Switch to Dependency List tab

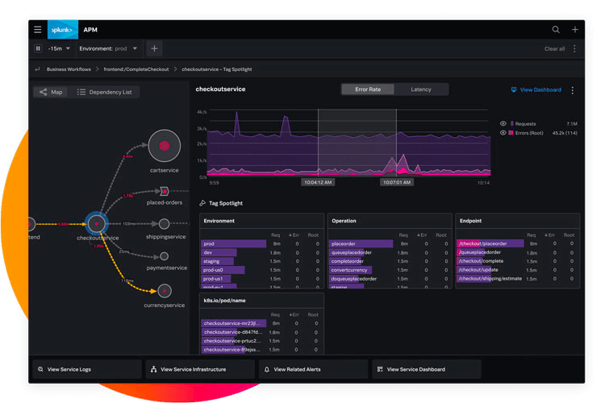[x=104, y=92]
